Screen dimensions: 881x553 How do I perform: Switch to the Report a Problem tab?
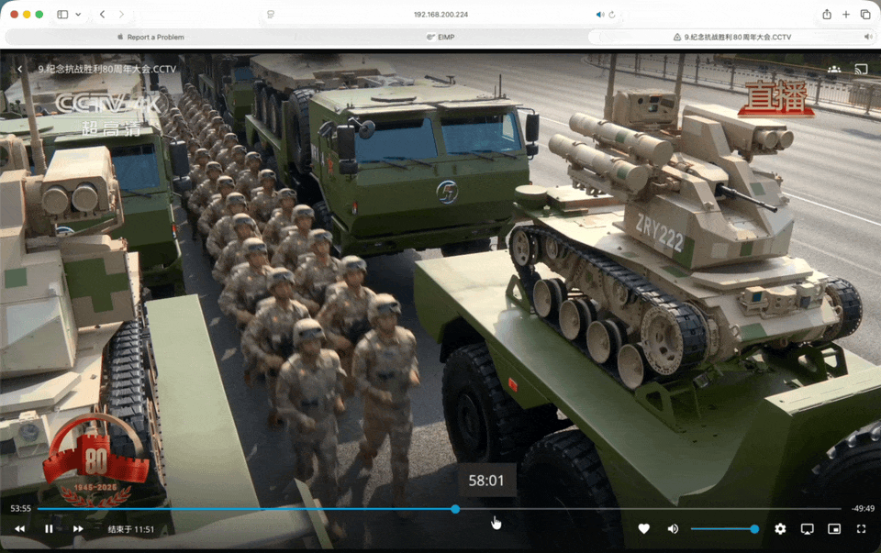tap(151, 37)
